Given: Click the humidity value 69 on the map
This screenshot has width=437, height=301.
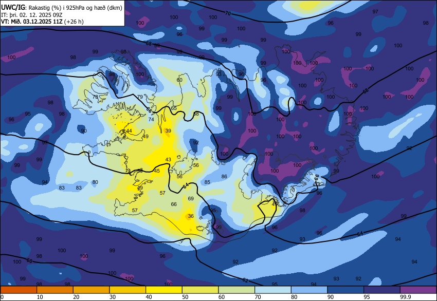Looking at the screenshot, I should tap(191, 199).
